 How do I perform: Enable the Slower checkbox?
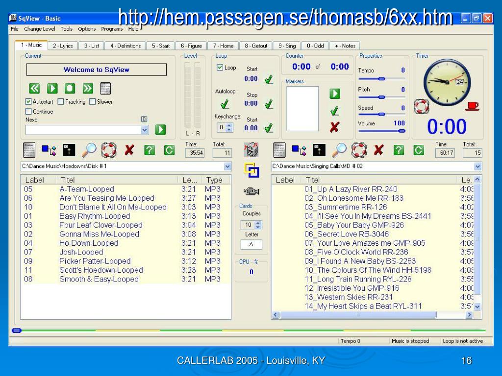(x=93, y=102)
